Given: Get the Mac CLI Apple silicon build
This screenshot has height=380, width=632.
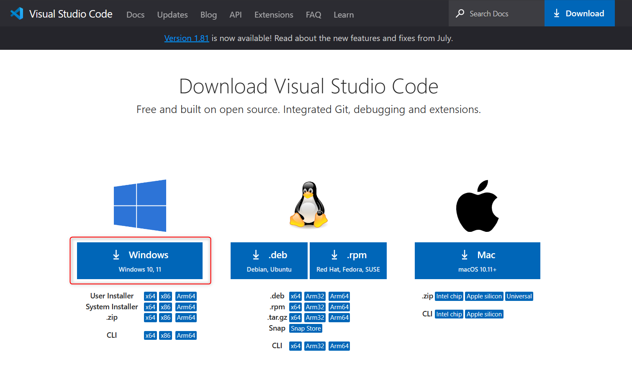Looking at the screenshot, I should (484, 314).
